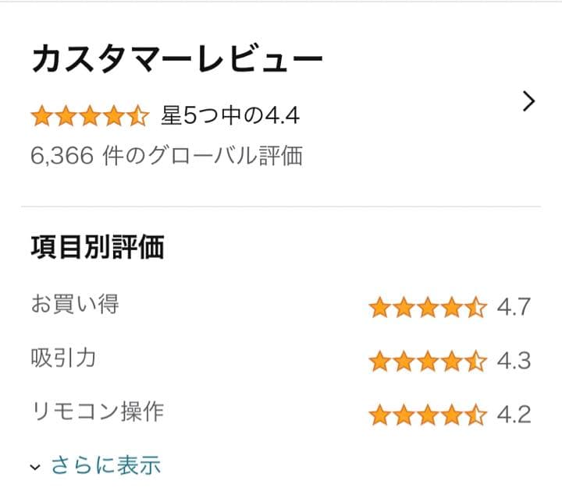Click the 4.3 score for 吸引力

514,361
